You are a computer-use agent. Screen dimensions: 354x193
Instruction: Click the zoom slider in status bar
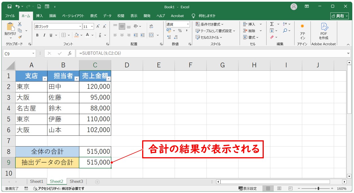pyautogui.click(x=318, y=188)
